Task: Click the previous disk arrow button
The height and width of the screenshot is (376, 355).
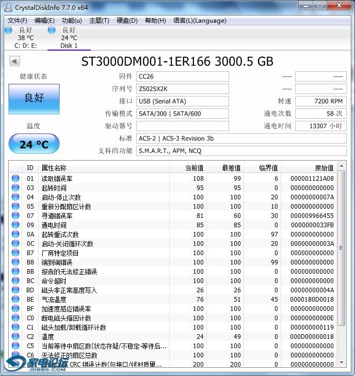Action: click(x=14, y=61)
